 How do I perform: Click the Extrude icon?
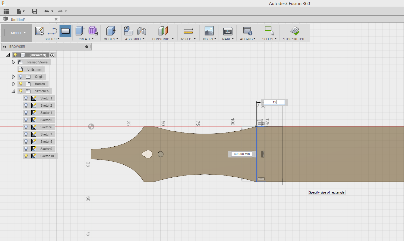pyautogui.click(x=80, y=31)
